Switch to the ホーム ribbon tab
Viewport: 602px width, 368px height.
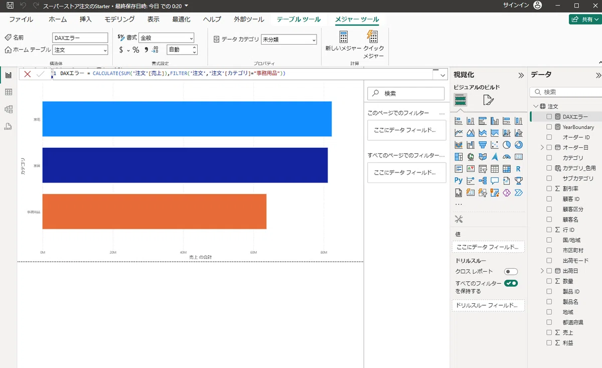(58, 20)
